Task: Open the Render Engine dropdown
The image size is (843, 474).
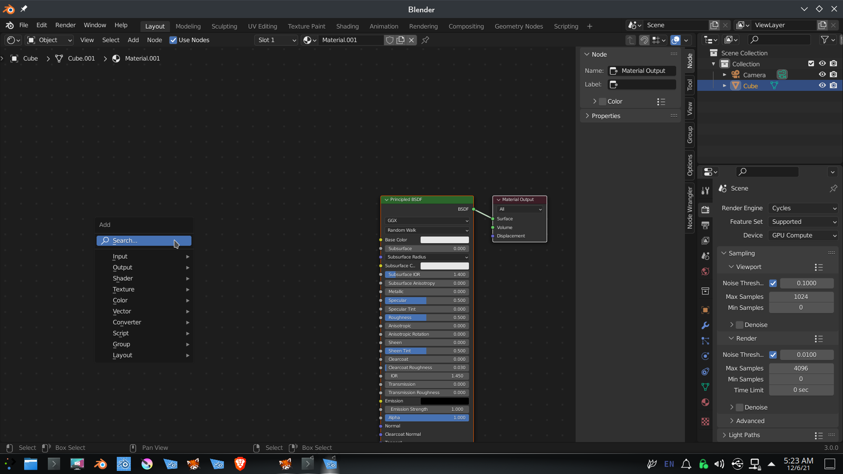Action: tap(803, 208)
